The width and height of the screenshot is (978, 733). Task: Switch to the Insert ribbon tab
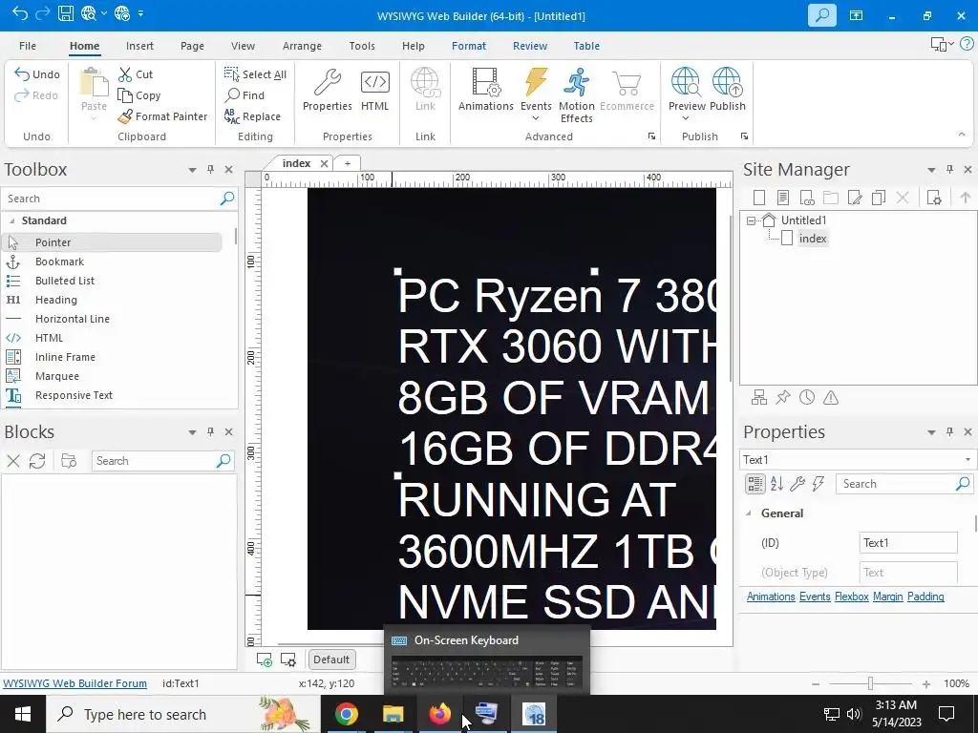[139, 46]
